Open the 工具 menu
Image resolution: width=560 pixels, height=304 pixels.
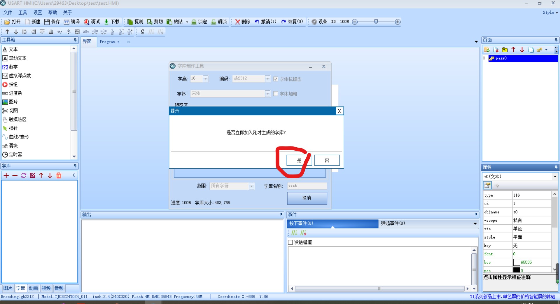(x=23, y=13)
